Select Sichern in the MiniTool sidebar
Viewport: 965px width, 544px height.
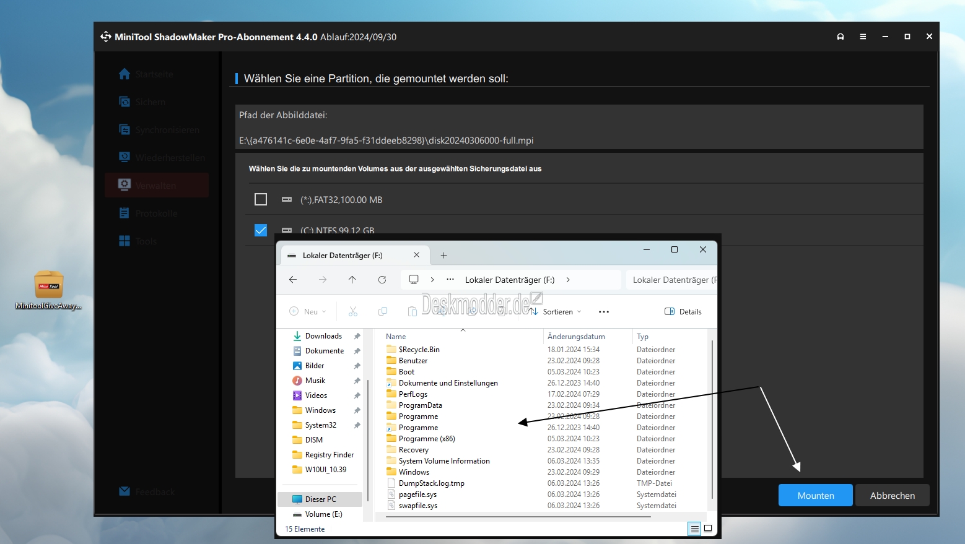click(x=151, y=102)
